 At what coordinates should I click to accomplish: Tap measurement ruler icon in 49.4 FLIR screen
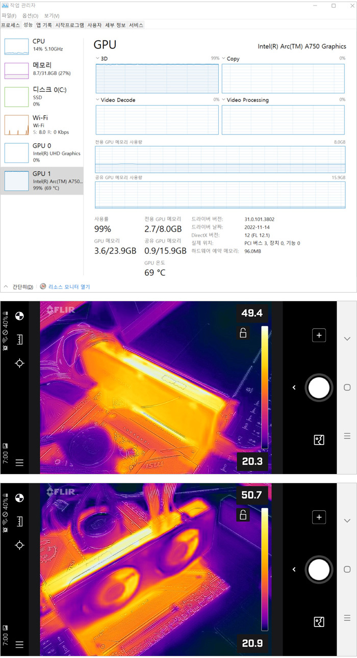[x=19, y=339]
